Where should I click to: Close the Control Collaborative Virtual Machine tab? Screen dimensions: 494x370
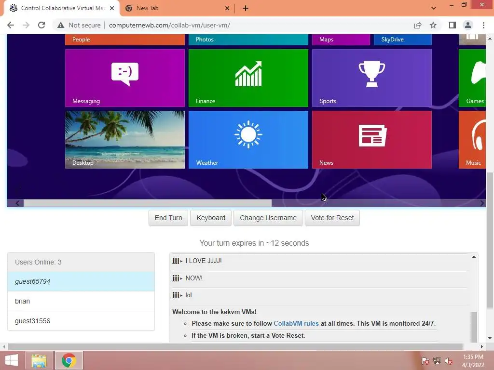[112, 9]
